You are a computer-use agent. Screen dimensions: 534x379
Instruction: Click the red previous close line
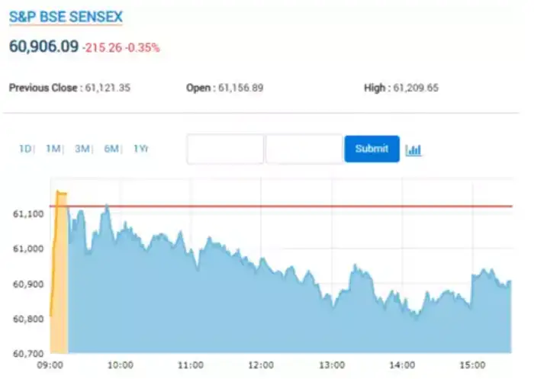(305, 206)
